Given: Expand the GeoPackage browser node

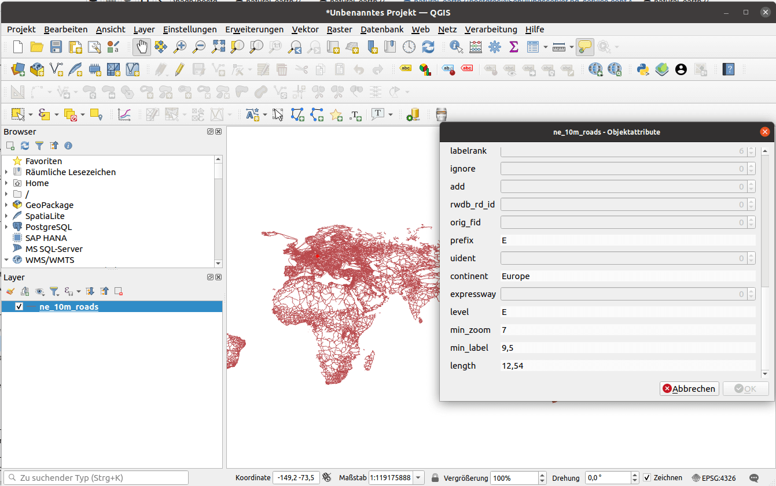Looking at the screenshot, I should [x=6, y=205].
